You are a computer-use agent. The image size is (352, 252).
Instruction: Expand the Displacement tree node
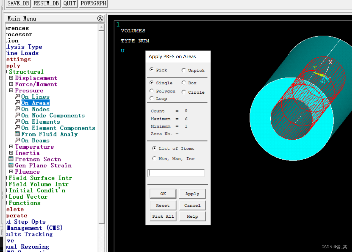click(x=11, y=78)
